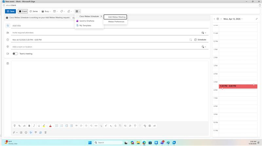Viewport: 262px width, 146px height.
Task: Select the 5:30 PM - 6:00 PM calendar block
Action: point(238,86)
